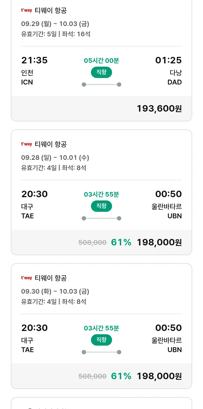Tap the 직항 badge on 09.28 Ulaanbaatar flight
Image resolution: width=203 pixels, height=409 pixels.
[x=101, y=206]
